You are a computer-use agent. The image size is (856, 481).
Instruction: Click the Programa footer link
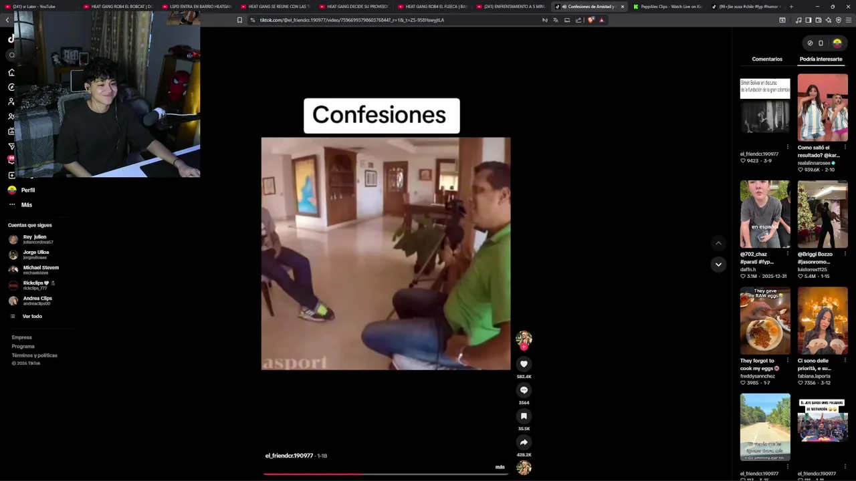[x=23, y=346]
